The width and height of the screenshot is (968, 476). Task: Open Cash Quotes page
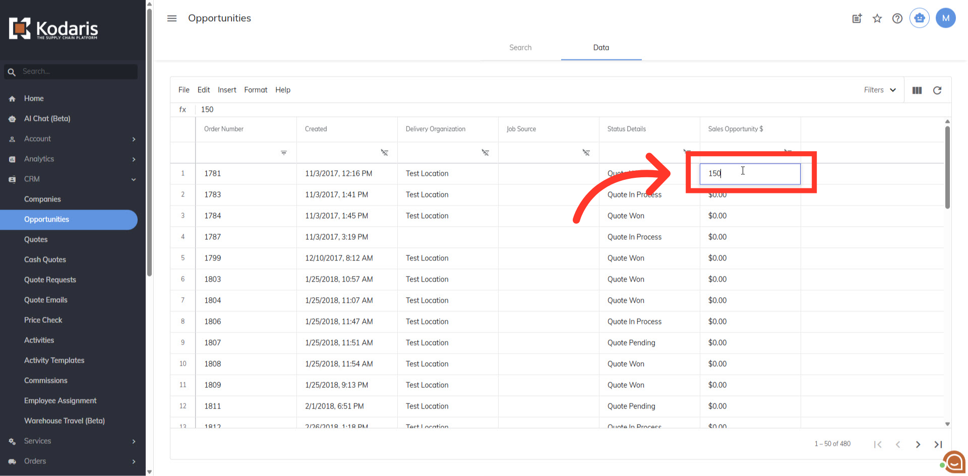[x=45, y=259]
